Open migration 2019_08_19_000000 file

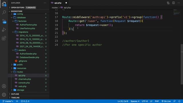click(x=29, y=43)
